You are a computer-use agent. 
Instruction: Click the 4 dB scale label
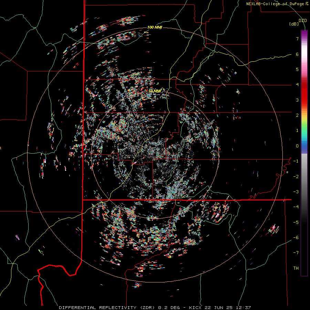pyautogui.click(x=297, y=85)
